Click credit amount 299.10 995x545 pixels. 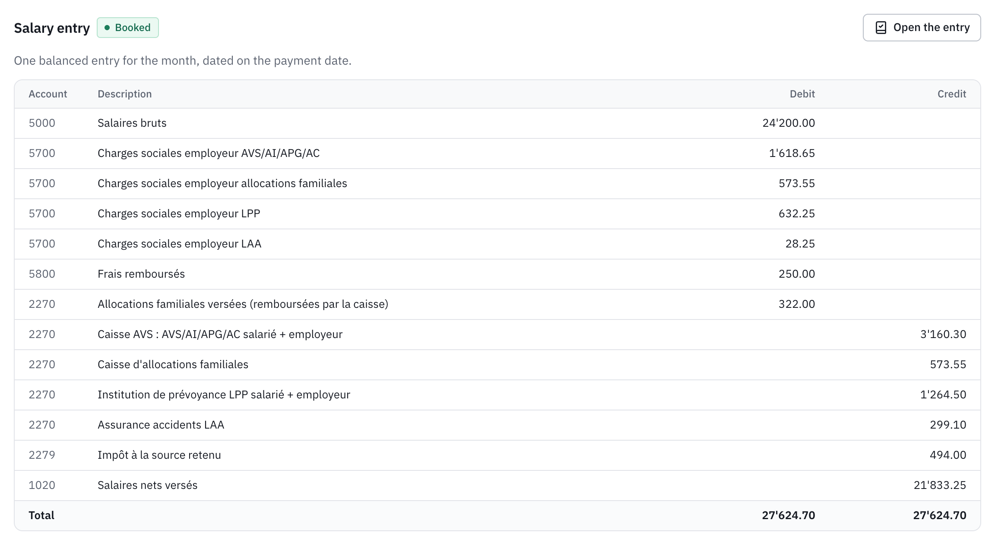point(948,425)
